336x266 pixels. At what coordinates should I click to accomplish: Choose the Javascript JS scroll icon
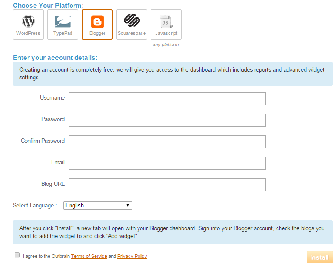166,22
